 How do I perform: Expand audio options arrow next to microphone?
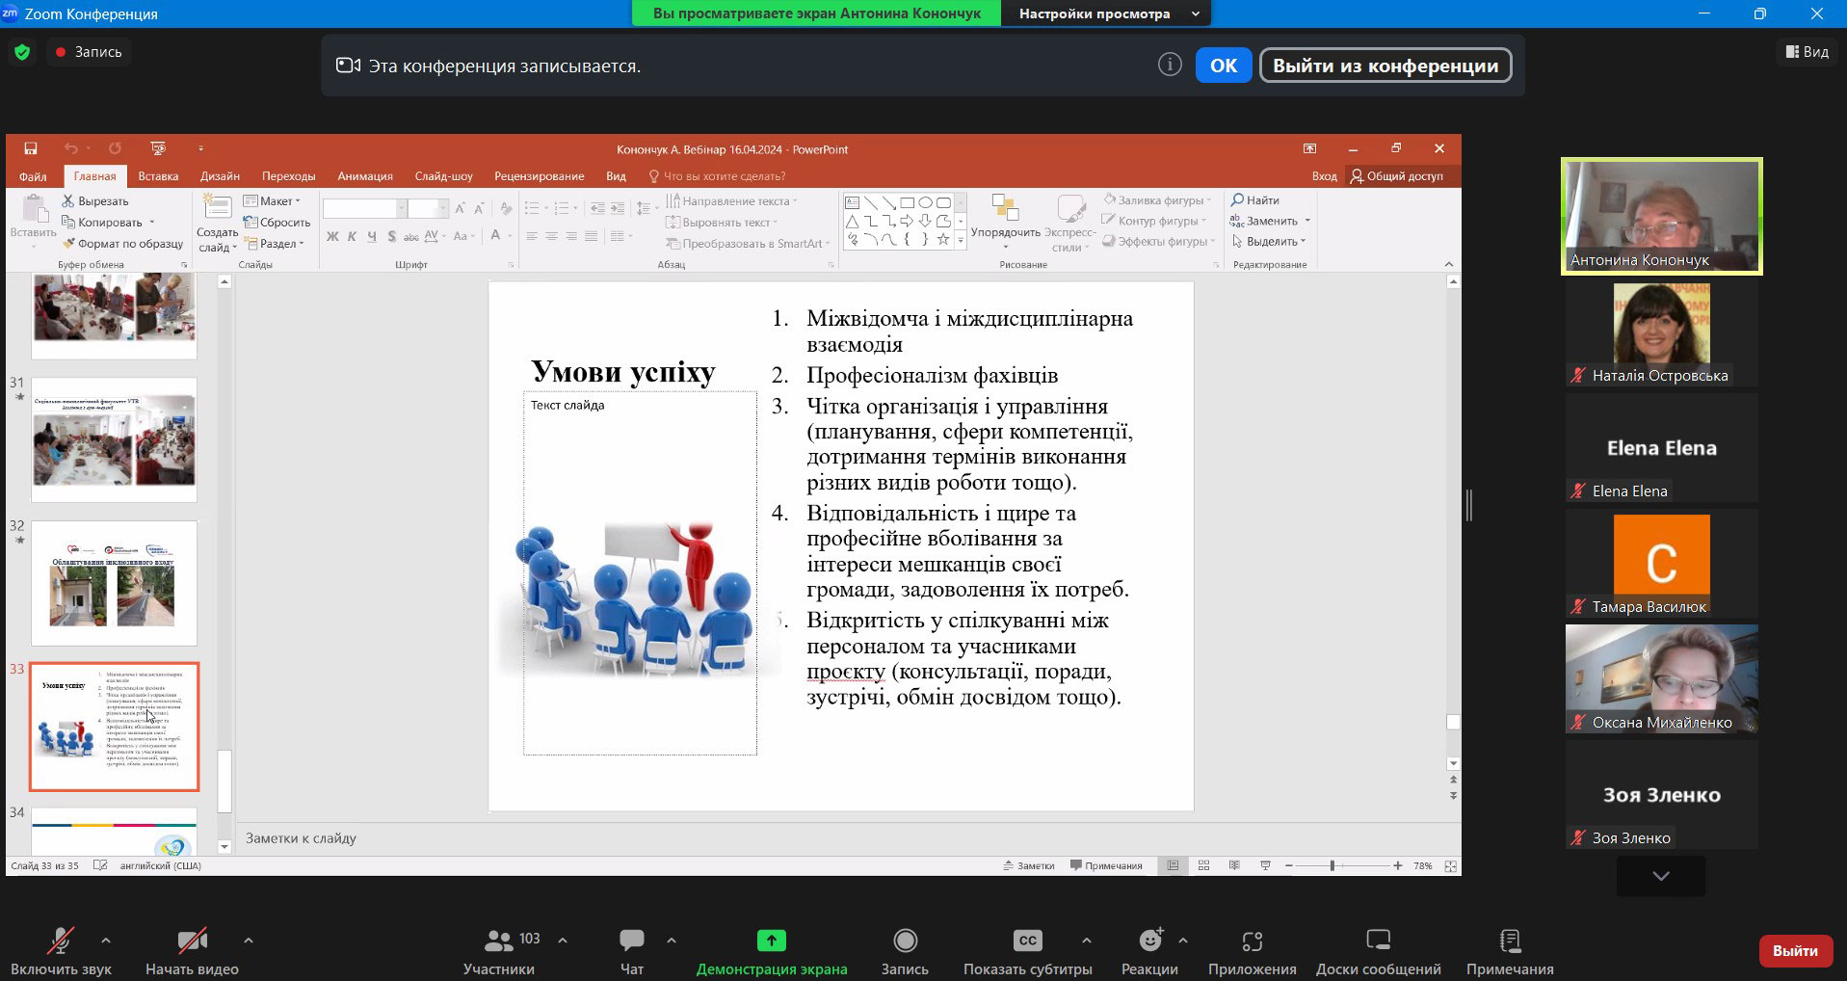106,941
